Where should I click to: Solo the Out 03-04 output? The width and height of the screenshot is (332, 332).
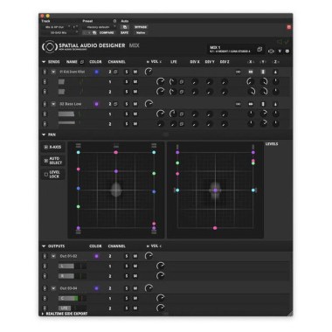click(127, 288)
